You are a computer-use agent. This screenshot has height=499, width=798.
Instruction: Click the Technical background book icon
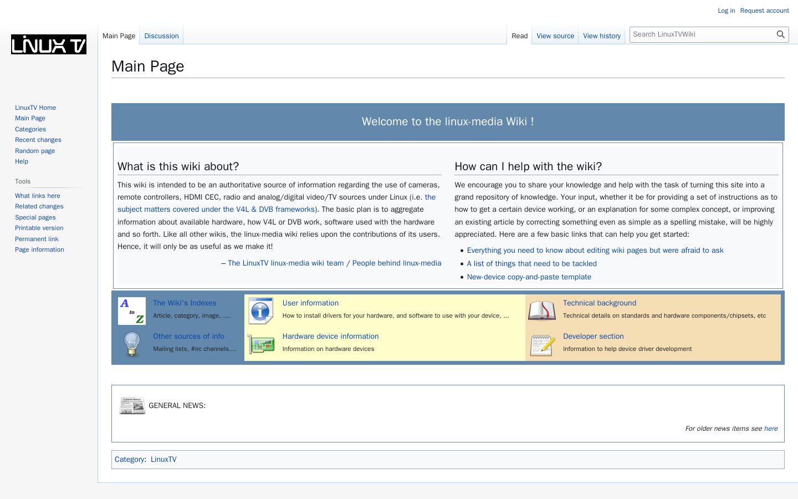coord(542,310)
